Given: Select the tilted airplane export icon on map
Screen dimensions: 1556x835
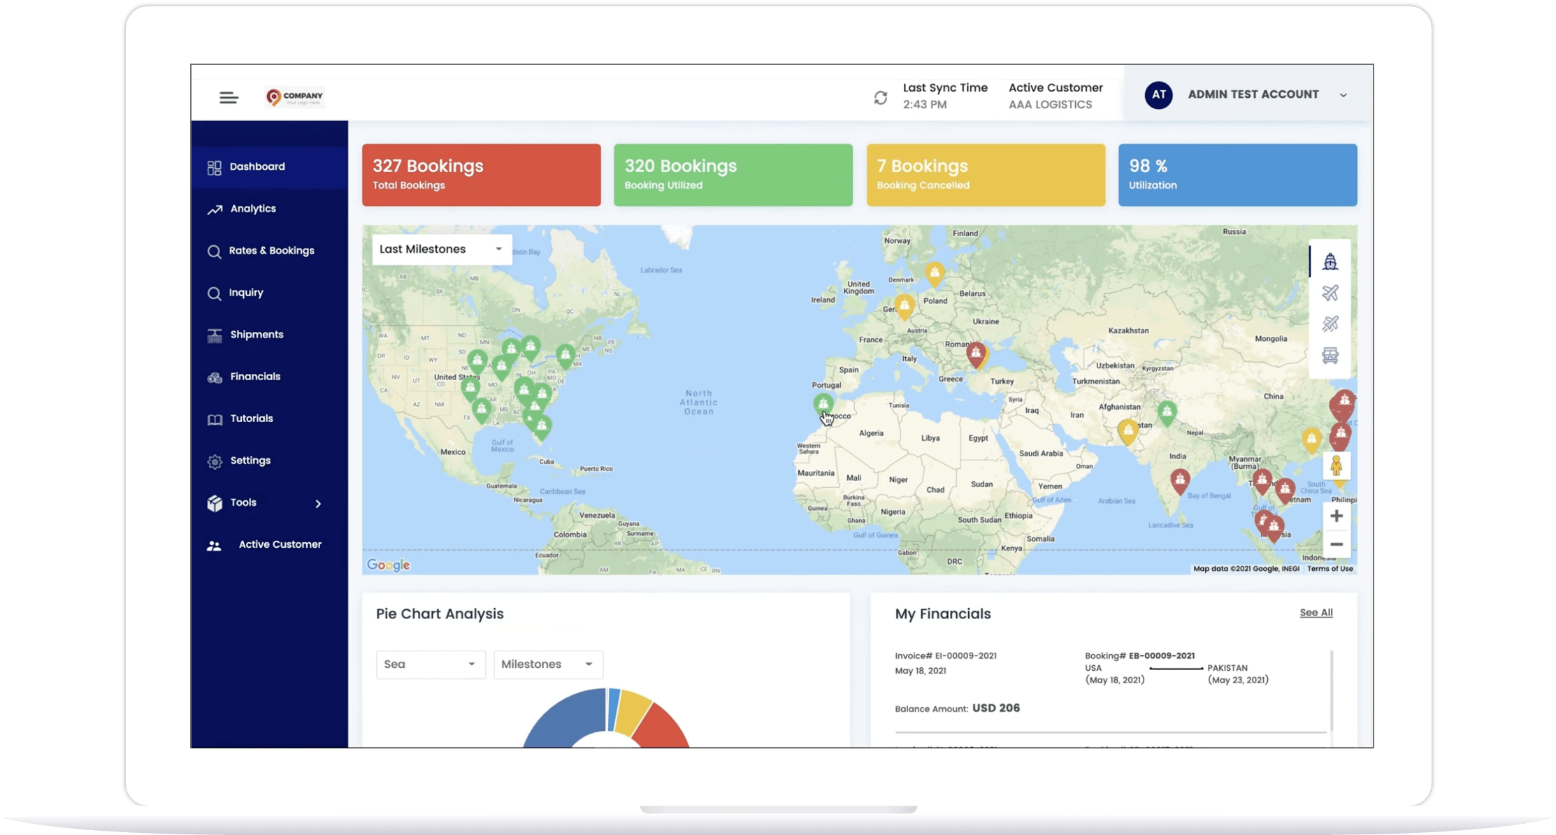Looking at the screenshot, I should point(1331,324).
